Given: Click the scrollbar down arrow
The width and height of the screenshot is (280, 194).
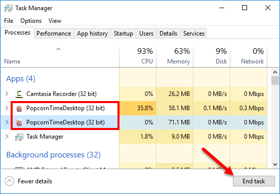Looking at the screenshot, I should (275, 164).
